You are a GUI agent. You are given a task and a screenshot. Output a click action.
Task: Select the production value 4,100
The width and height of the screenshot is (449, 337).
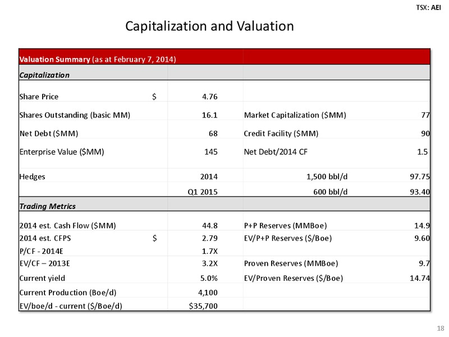(x=208, y=293)
